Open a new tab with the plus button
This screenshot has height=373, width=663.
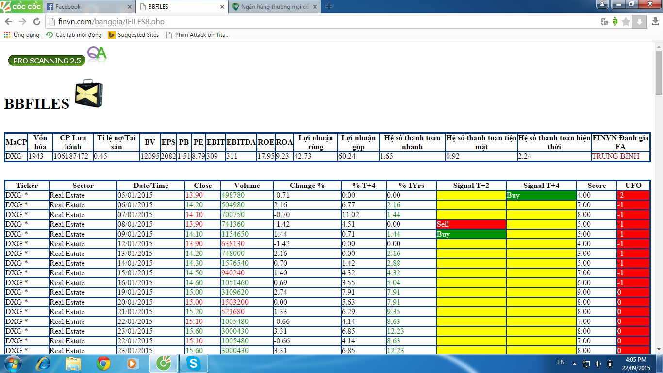[x=329, y=7]
